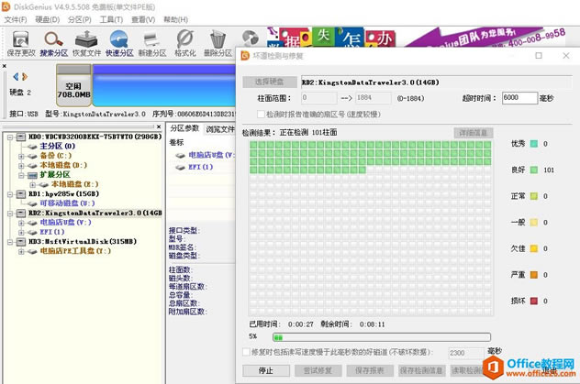Toggle 修复时包括读写速度慢 checkbox
Viewport: 580px width, 384px height.
(x=246, y=352)
